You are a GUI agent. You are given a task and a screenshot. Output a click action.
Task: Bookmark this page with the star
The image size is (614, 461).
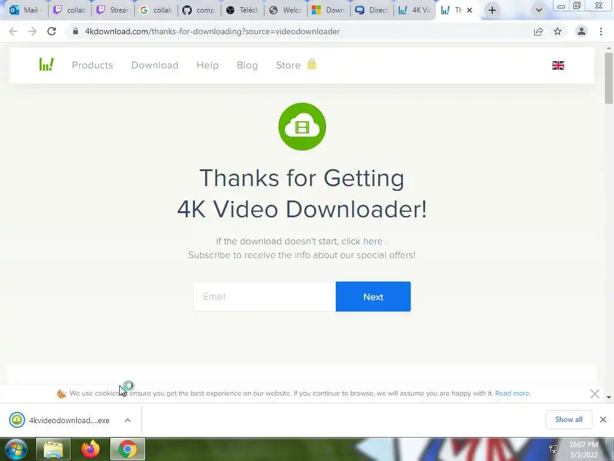click(x=558, y=31)
